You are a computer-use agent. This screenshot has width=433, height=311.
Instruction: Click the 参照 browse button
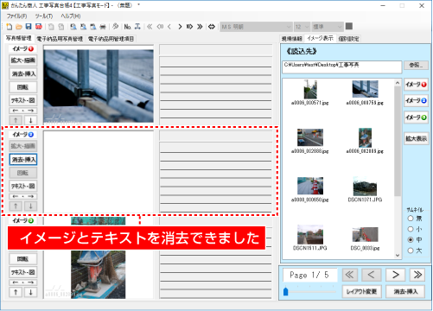click(416, 65)
